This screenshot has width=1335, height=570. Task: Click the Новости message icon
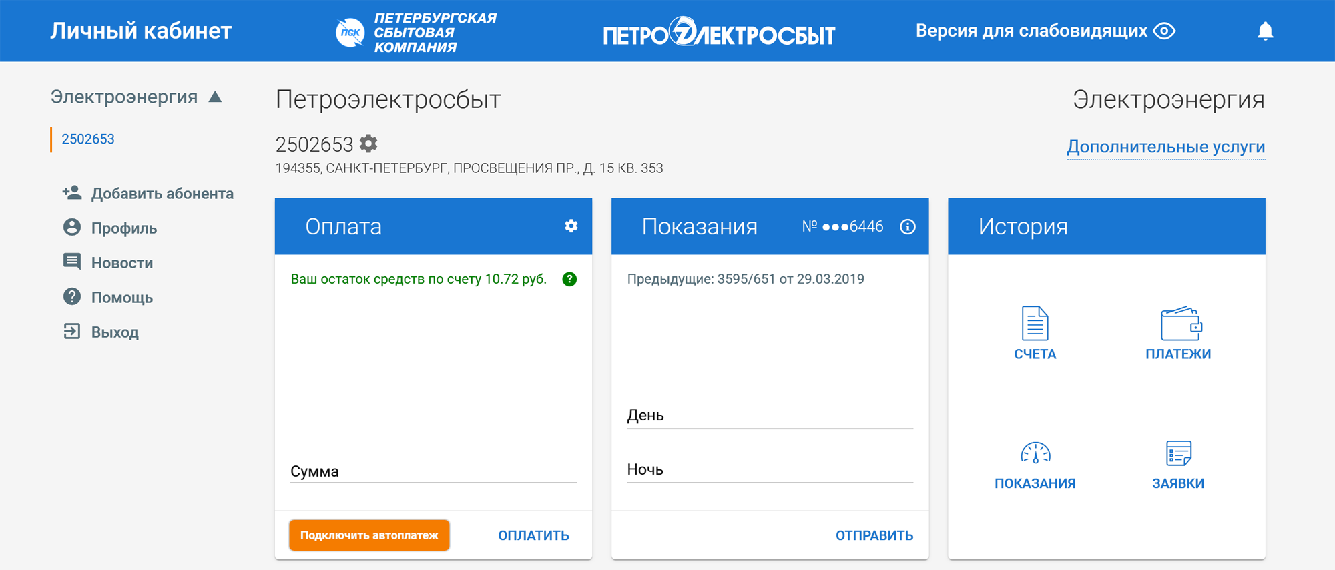point(72,262)
